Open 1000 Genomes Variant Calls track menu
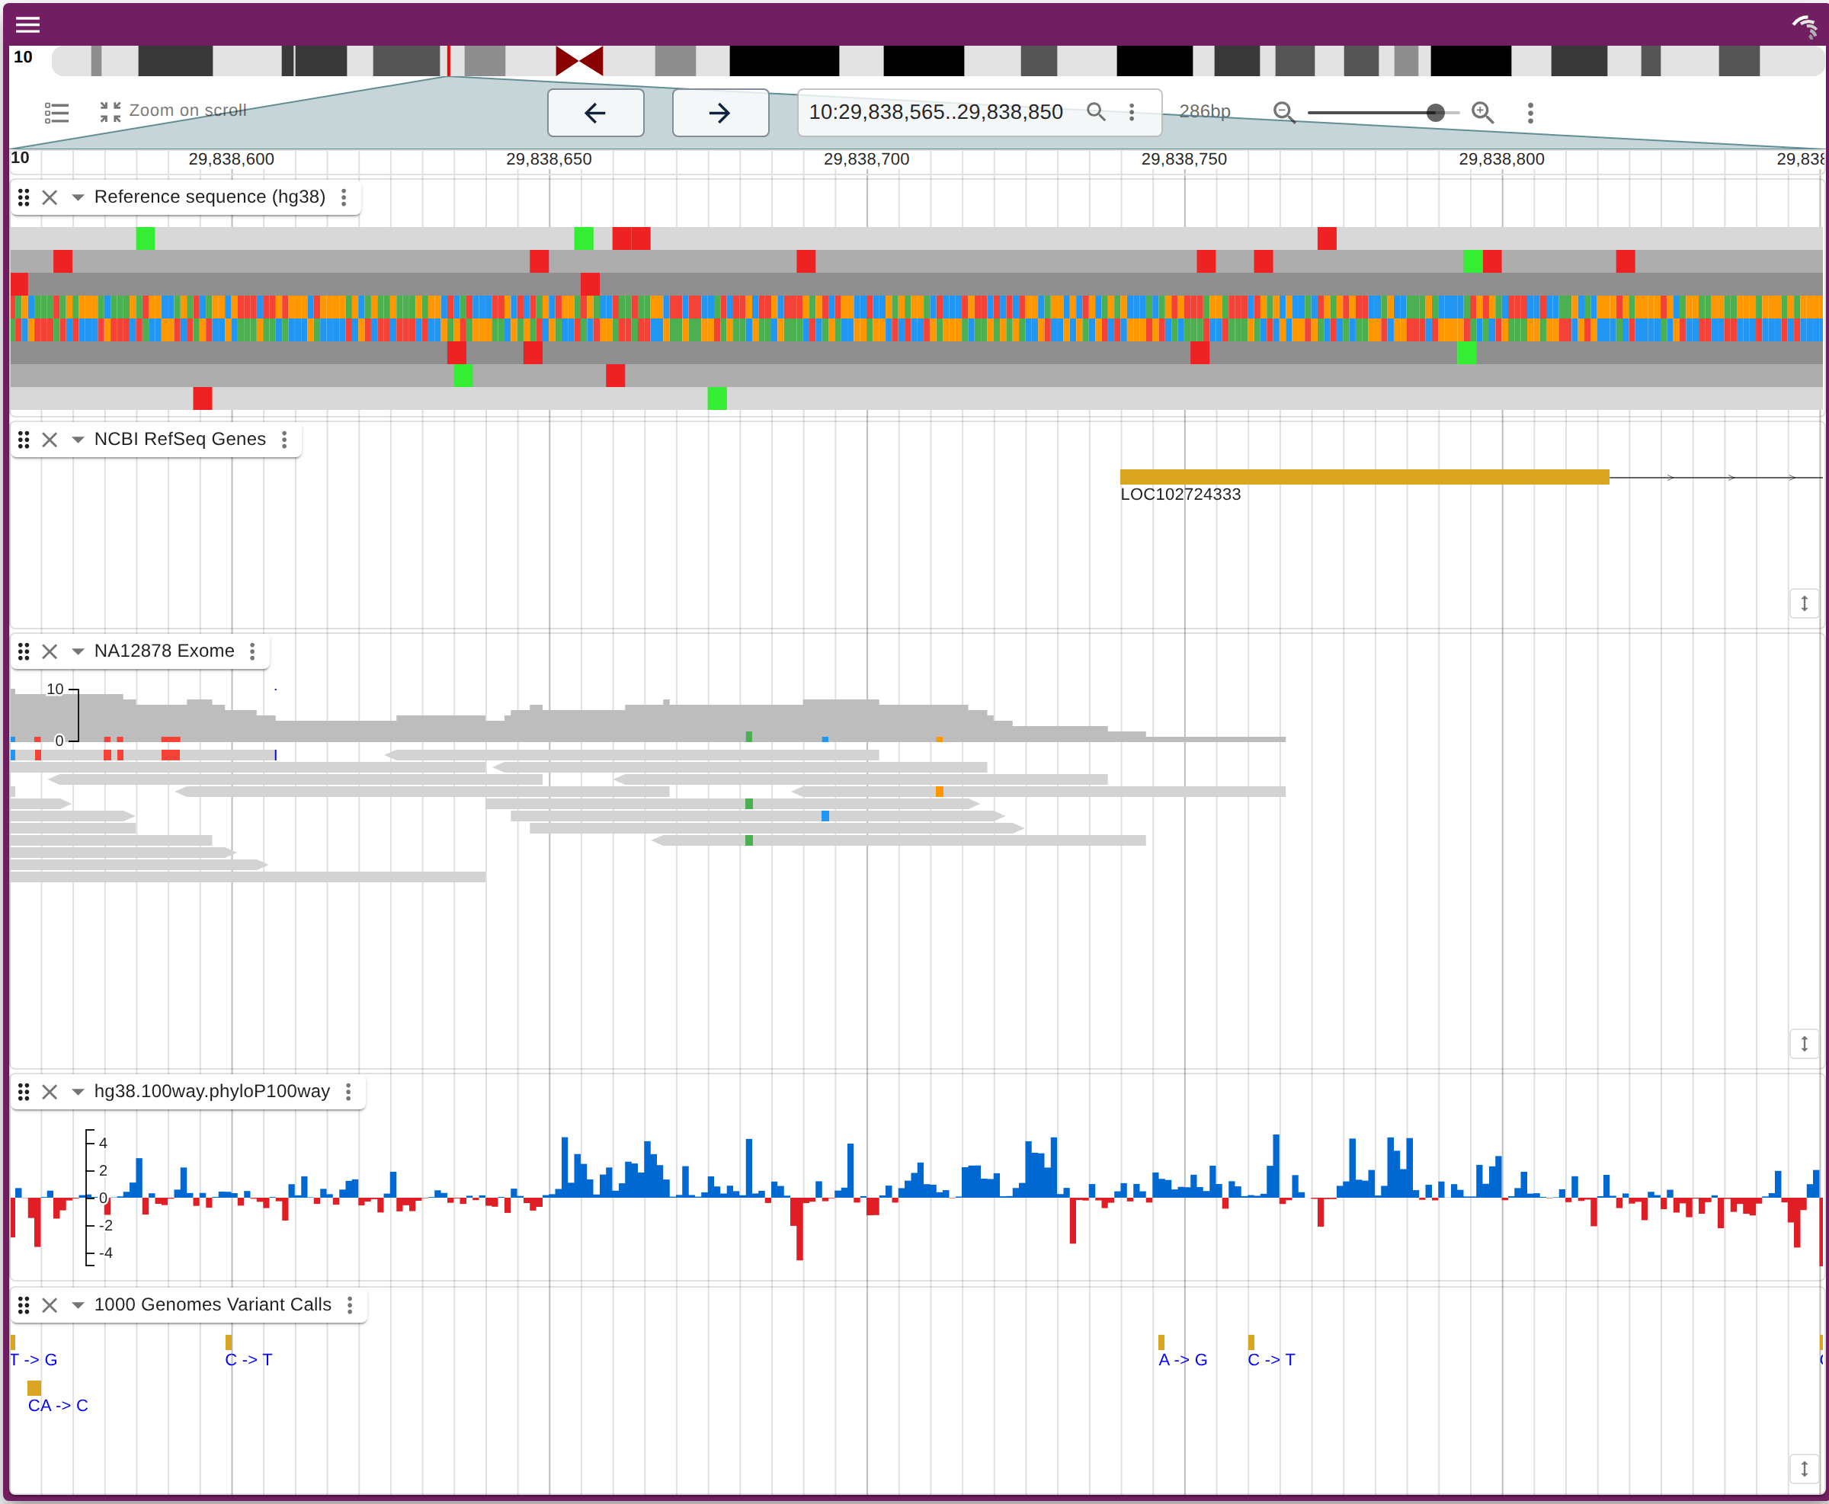1829x1504 pixels. 350,1304
